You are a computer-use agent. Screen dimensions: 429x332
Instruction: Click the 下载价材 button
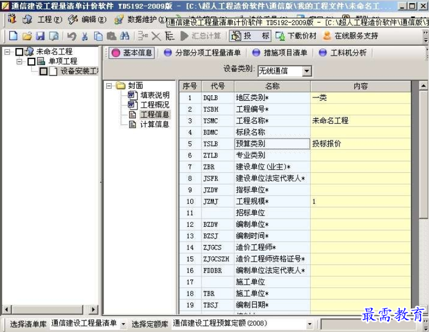(x=296, y=36)
